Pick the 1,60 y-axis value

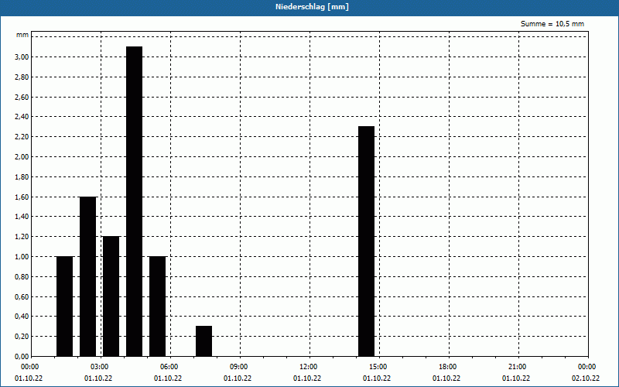22,197
